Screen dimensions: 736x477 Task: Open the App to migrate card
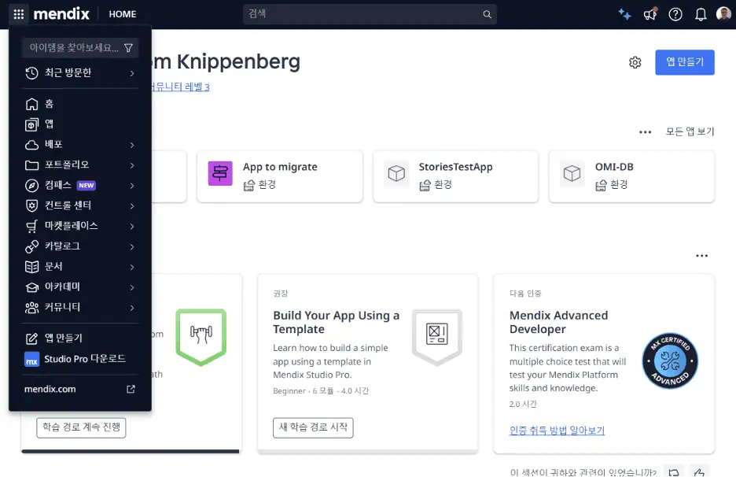click(x=280, y=176)
